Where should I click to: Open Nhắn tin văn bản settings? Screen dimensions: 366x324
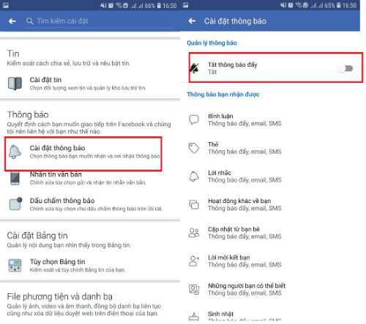tap(90, 178)
